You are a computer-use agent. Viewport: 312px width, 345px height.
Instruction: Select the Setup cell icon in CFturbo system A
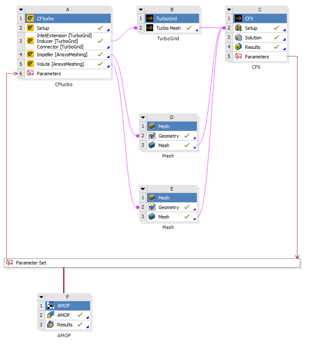click(30, 28)
